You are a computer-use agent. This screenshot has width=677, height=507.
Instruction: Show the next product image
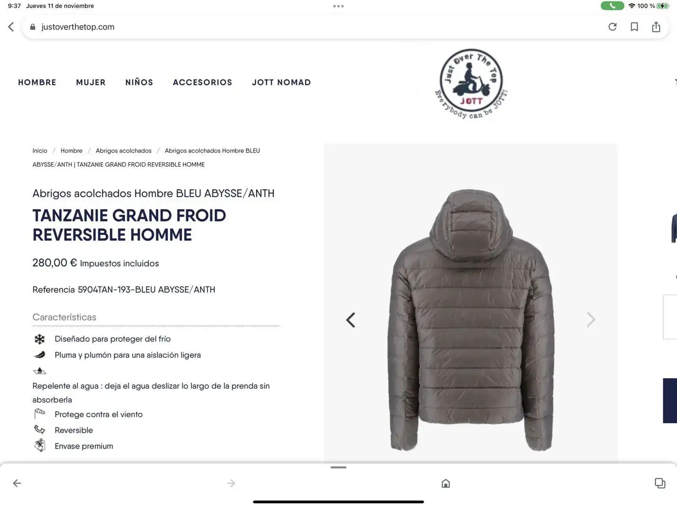click(x=591, y=320)
